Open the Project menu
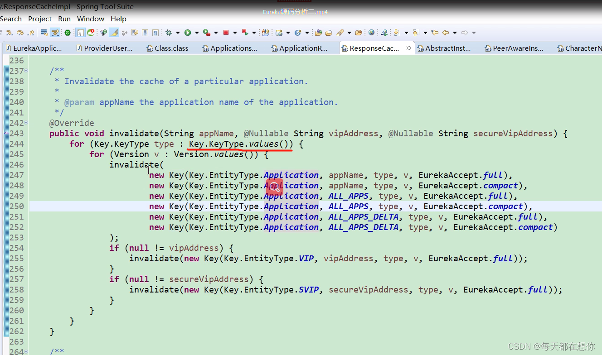The height and width of the screenshot is (355, 602). pyautogui.click(x=40, y=19)
